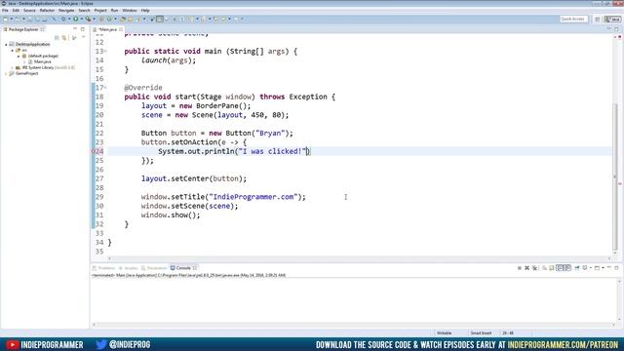
Task: Click "IndieProgrammer.com" string in setTitle line
Action: [x=253, y=197]
